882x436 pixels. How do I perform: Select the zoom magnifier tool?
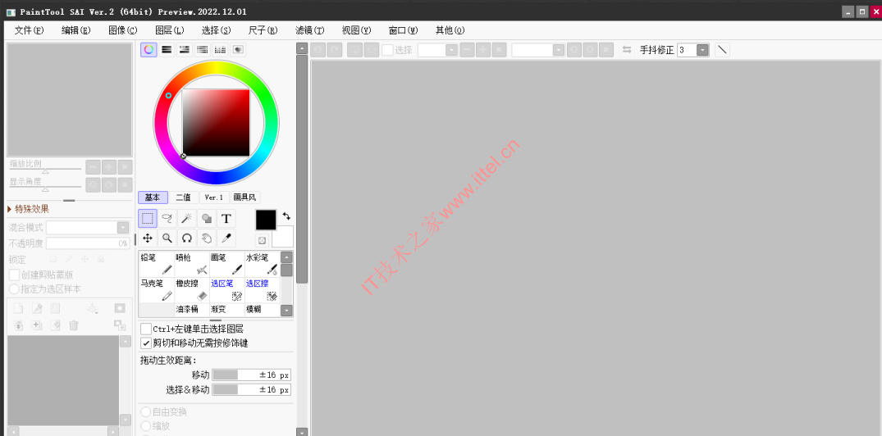(167, 238)
